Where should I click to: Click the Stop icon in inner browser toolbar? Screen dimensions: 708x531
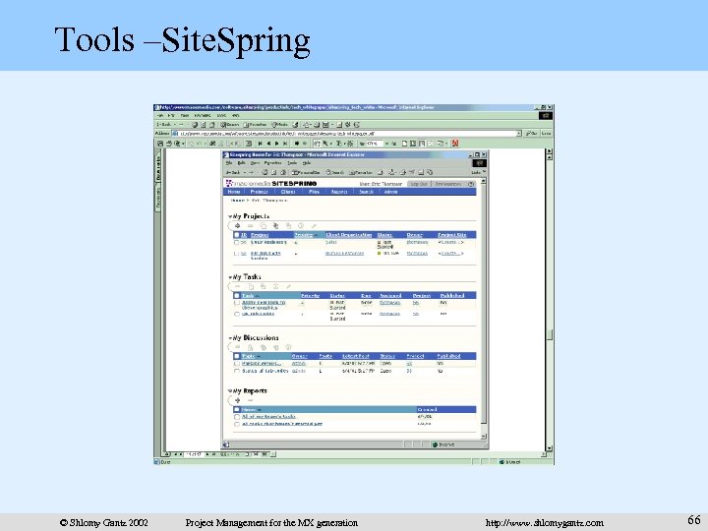click(265, 172)
